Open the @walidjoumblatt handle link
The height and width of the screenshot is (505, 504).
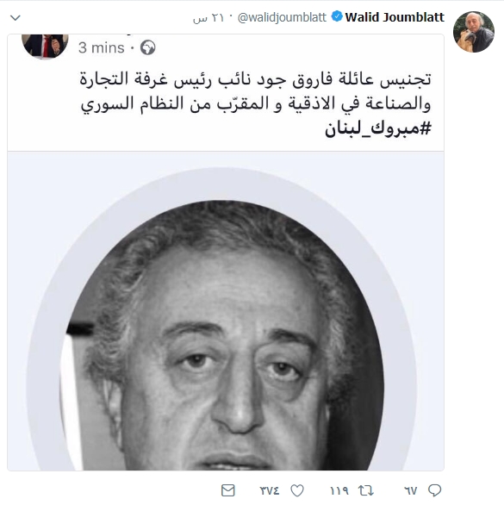click(x=282, y=17)
